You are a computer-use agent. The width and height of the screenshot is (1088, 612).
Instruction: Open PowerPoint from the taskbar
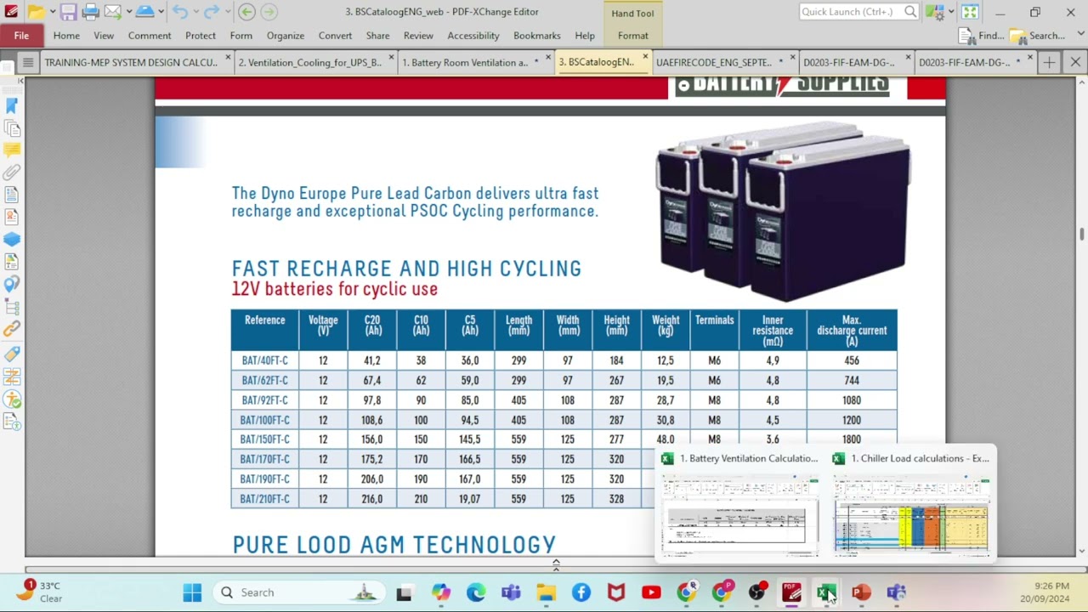coord(861,592)
